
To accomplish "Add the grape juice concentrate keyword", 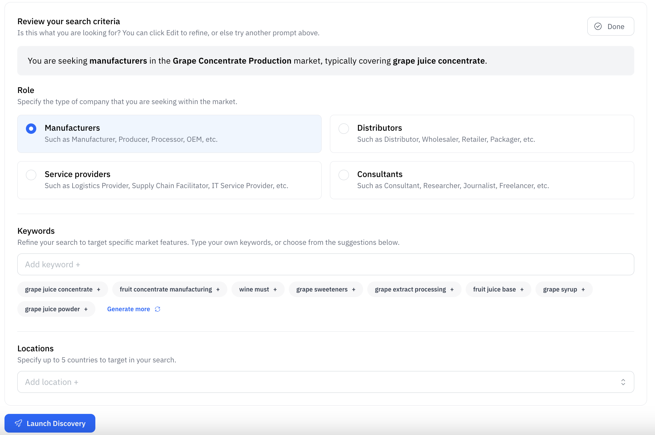I will [63, 289].
